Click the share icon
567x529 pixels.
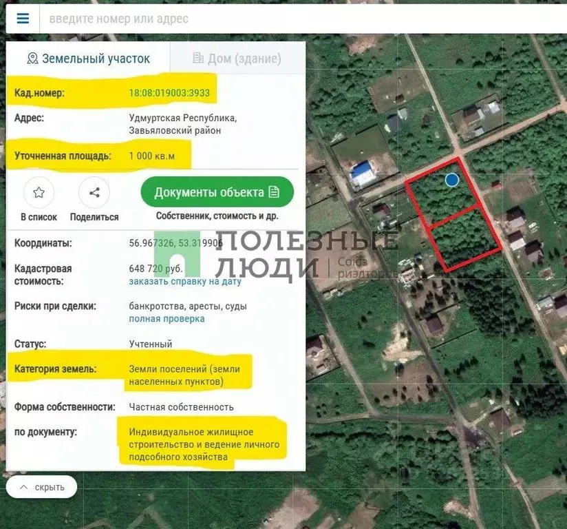(94, 193)
